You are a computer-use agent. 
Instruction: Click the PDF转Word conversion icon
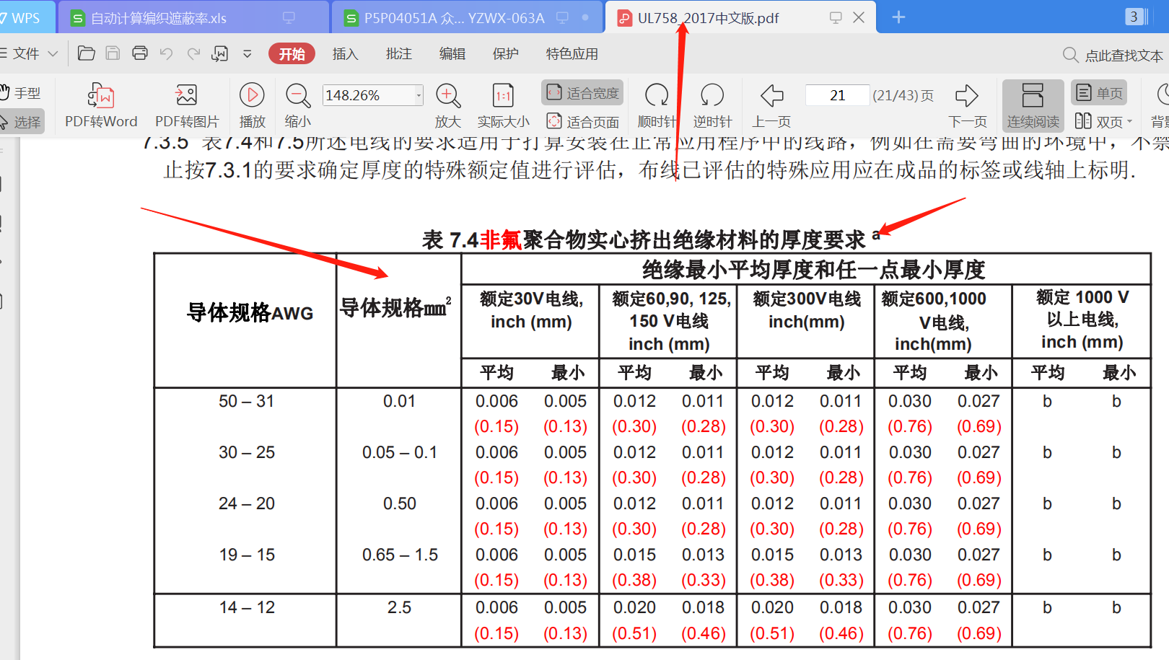[101, 96]
